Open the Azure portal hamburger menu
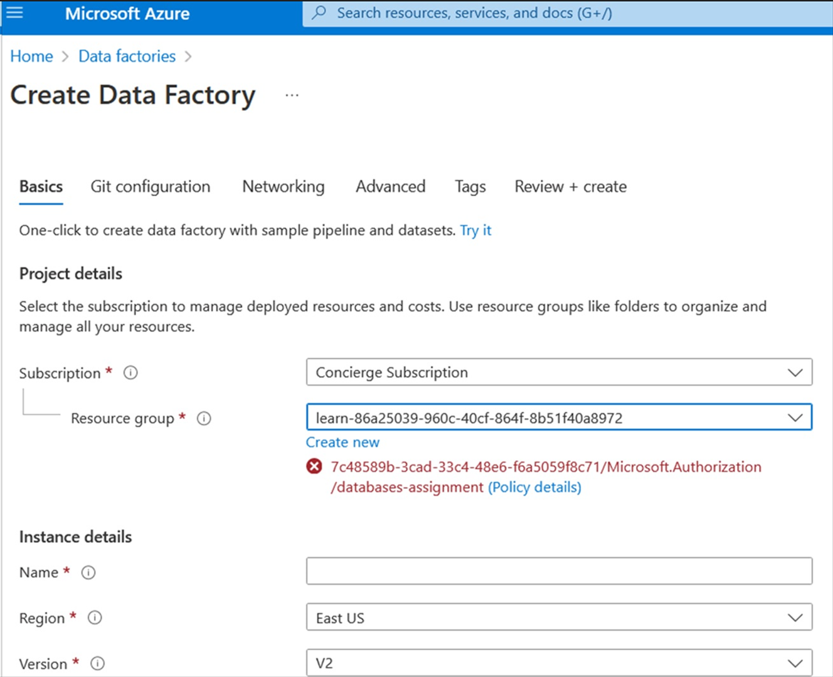The height and width of the screenshot is (677, 833). point(14,12)
